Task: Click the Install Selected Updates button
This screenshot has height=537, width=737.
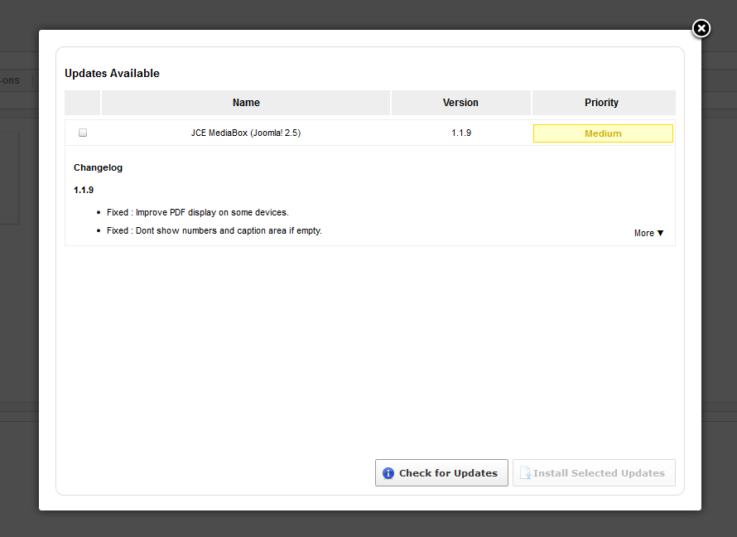Action: click(594, 473)
